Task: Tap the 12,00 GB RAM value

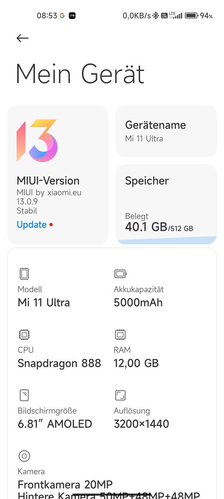Action: [x=136, y=363]
